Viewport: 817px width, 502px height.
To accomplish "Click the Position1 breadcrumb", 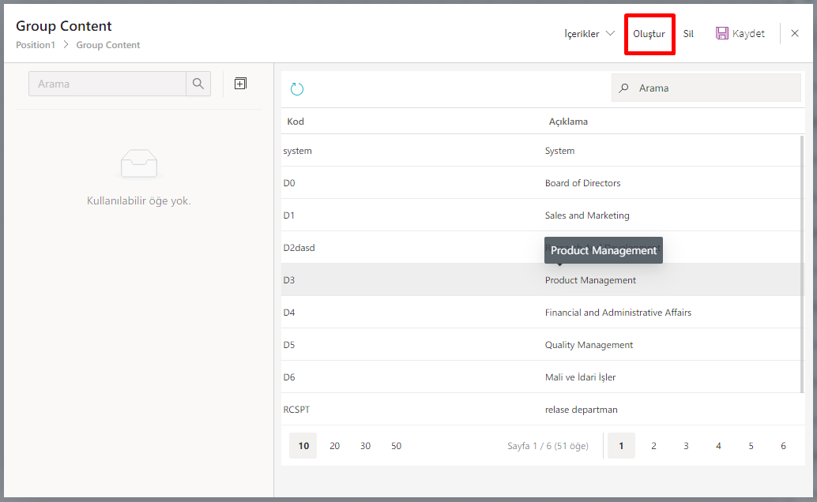I will click(36, 45).
